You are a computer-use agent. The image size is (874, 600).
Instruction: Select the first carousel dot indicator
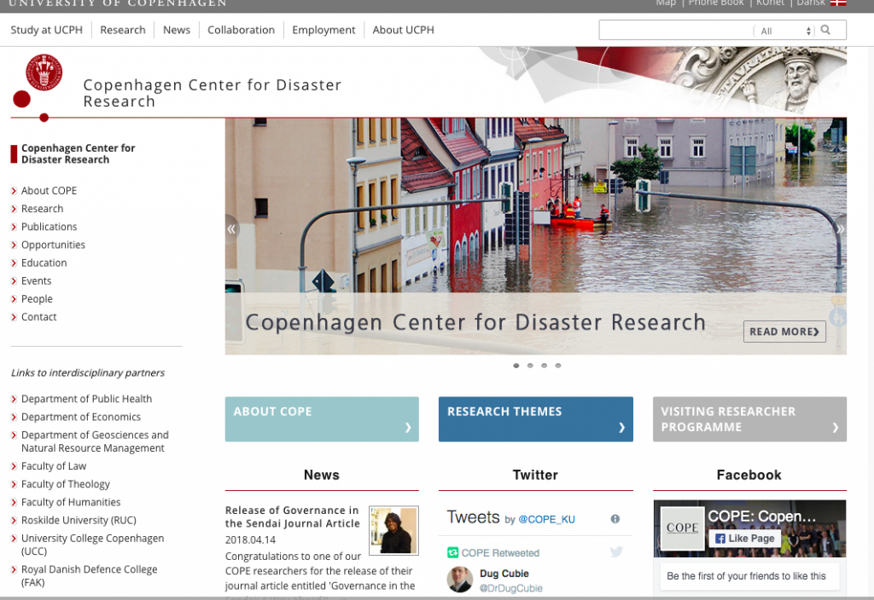516,366
